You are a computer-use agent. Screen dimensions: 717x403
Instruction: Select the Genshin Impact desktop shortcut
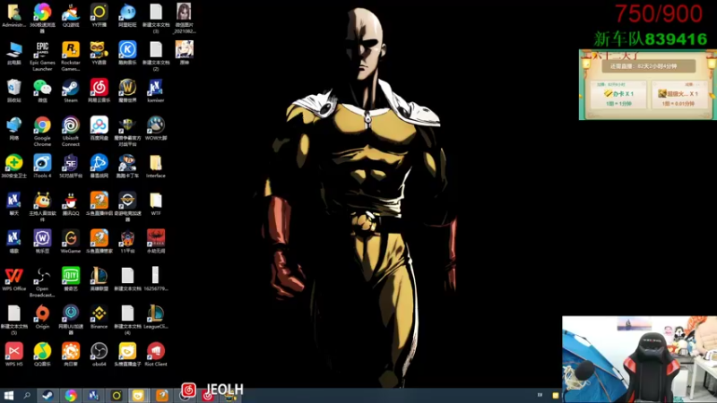(184, 53)
